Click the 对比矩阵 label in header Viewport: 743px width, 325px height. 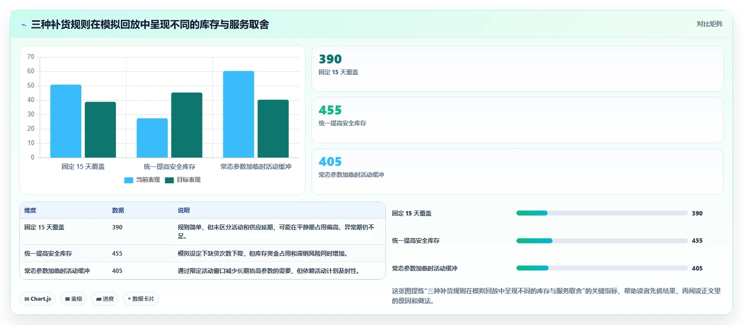[x=709, y=24]
